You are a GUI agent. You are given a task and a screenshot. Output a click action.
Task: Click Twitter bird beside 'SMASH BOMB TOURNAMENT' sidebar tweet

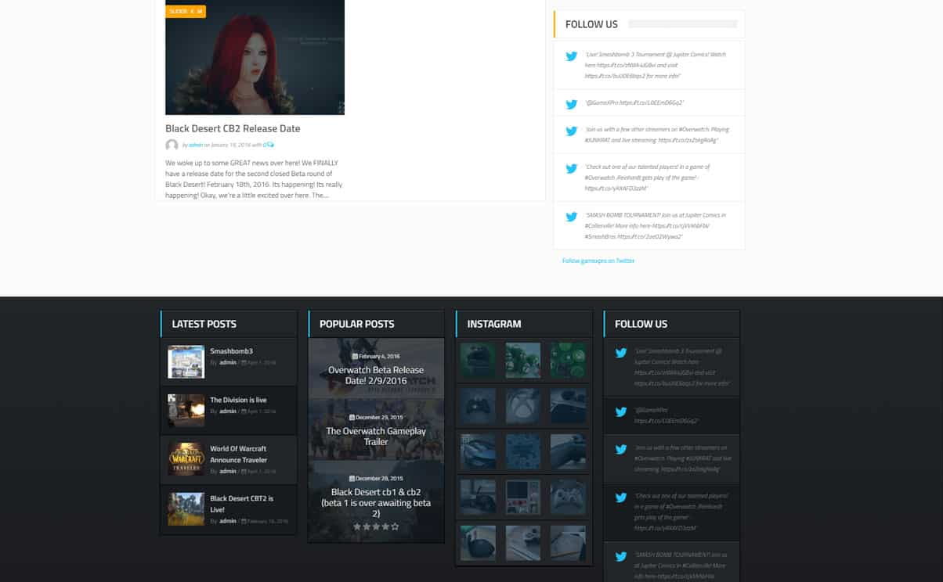point(572,217)
